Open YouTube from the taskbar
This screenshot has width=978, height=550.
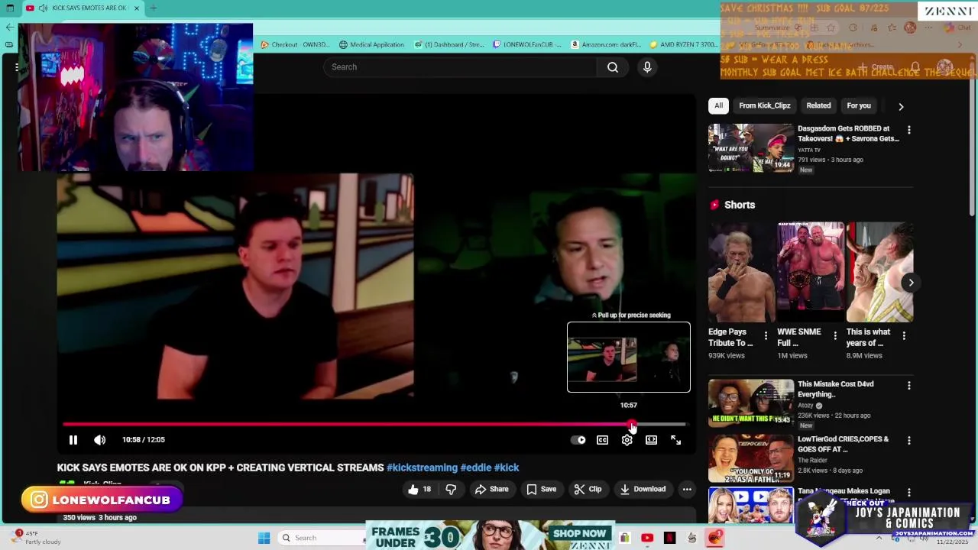point(647,538)
